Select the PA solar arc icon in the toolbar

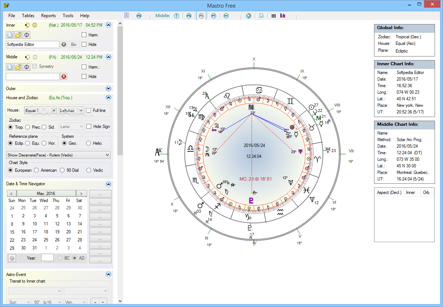coord(201,16)
